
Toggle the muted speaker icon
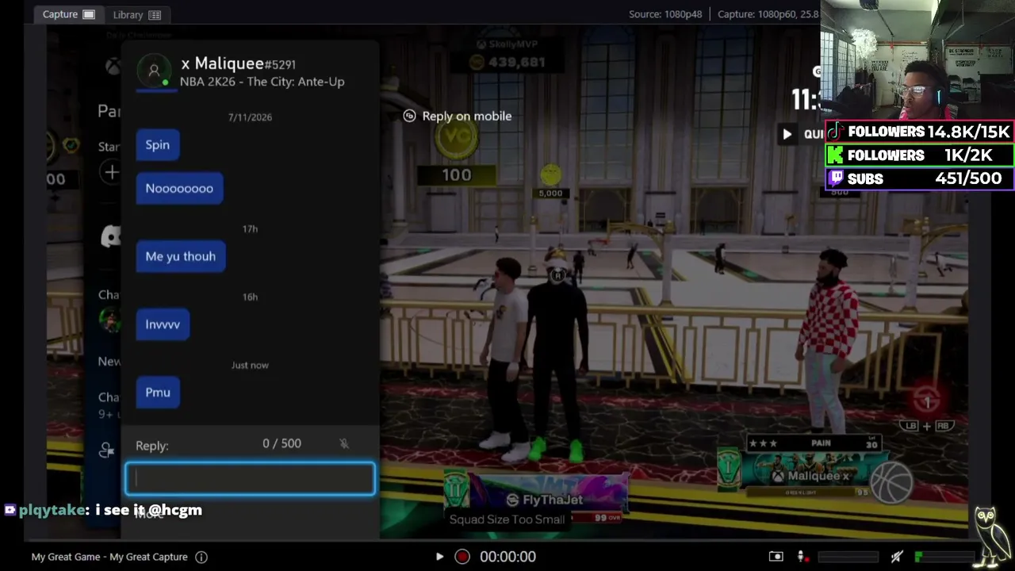[x=897, y=557]
